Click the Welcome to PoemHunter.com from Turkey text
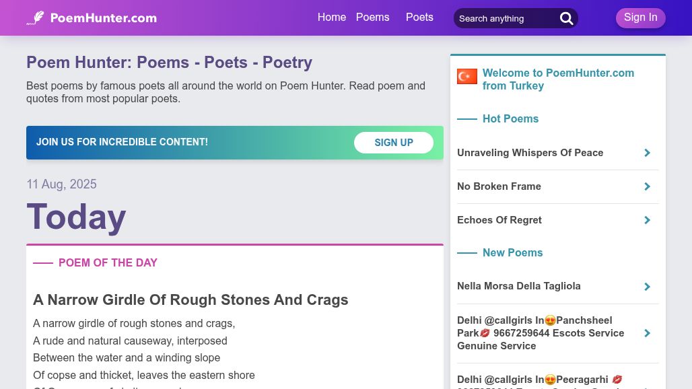Screen dimensions: 692x389 [558, 79]
